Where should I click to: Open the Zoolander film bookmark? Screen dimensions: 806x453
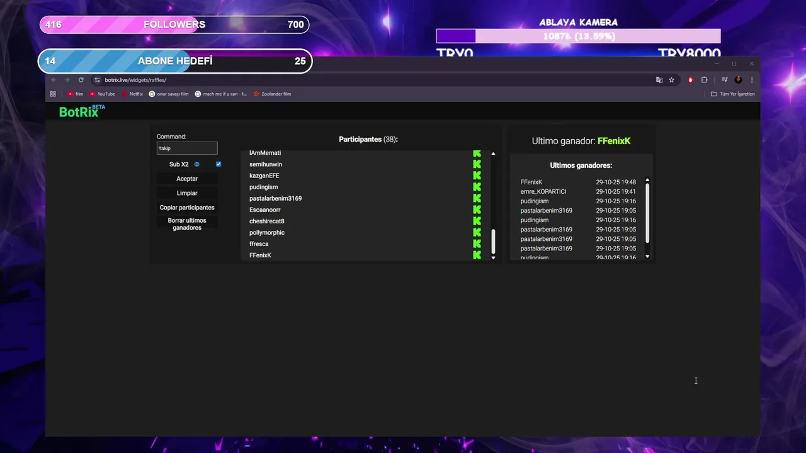coord(272,94)
